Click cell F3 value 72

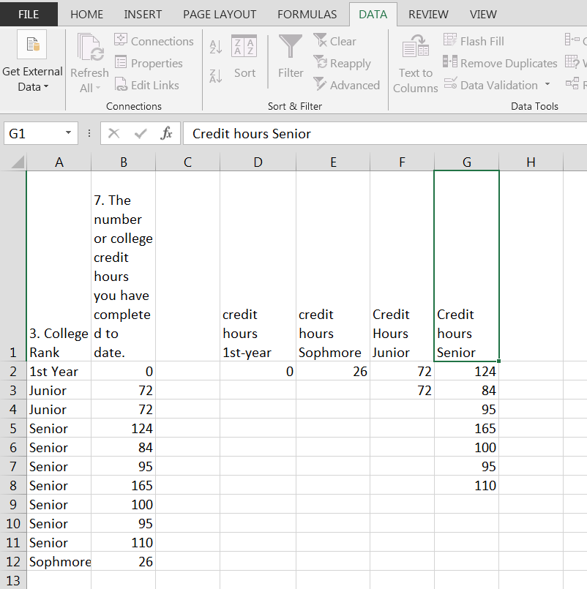(x=402, y=390)
